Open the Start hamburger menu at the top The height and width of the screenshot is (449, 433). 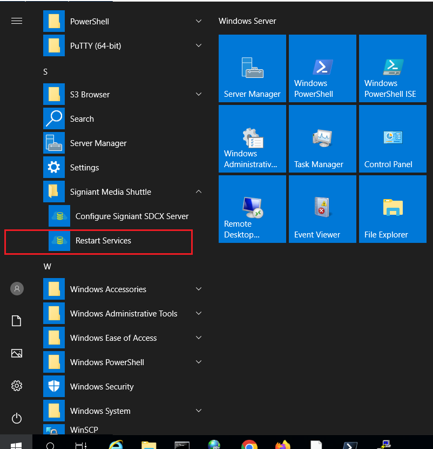pyautogui.click(x=17, y=21)
